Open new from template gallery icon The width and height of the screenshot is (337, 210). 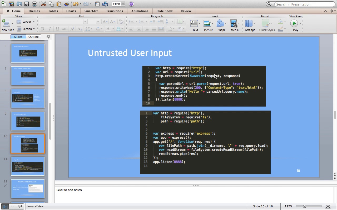coord(12,4)
